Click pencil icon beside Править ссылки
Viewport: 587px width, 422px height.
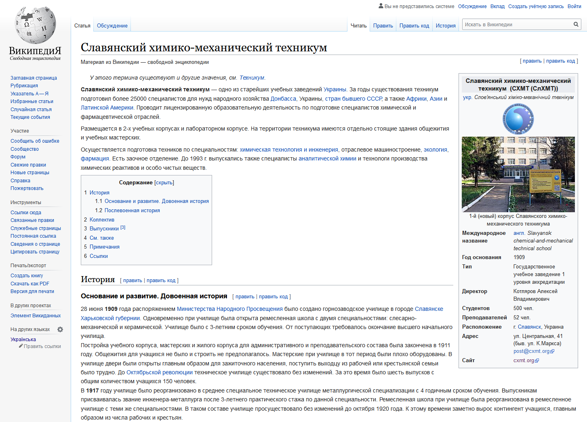tap(21, 346)
